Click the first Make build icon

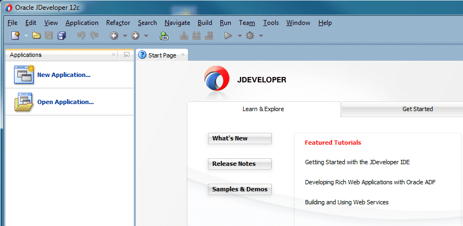pos(184,36)
